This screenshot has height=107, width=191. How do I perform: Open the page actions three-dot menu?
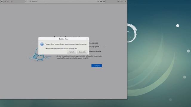(x=98, y=1)
